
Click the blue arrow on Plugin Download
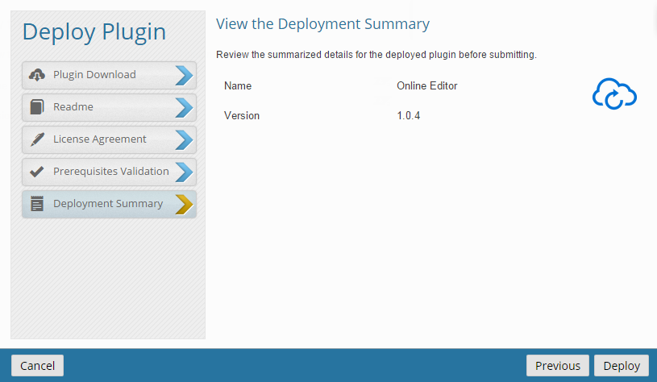coord(184,75)
